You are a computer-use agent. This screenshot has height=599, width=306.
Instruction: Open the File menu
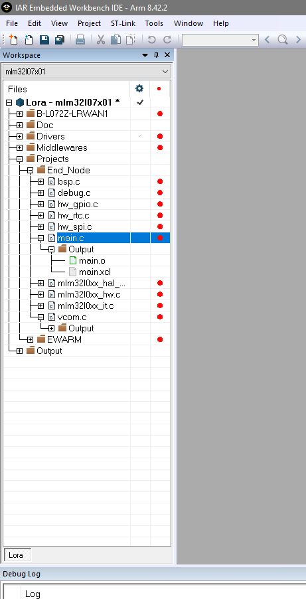12,23
